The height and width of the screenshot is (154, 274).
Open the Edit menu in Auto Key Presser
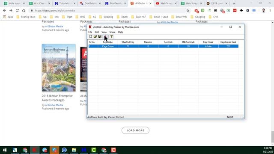coord(97,32)
